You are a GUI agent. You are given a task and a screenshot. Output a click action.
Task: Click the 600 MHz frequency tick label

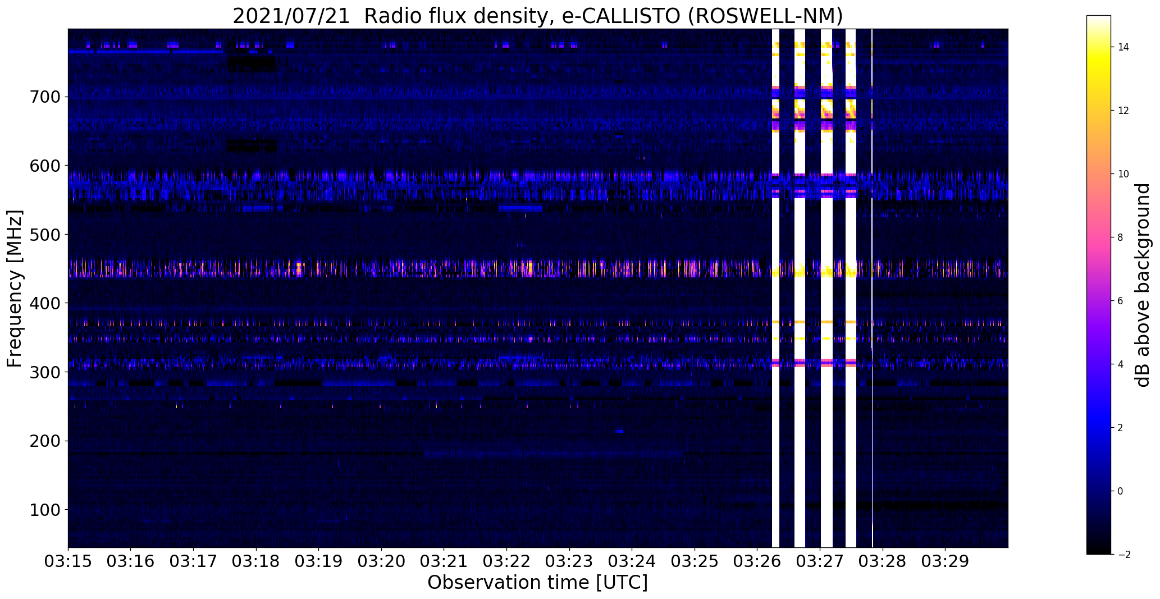pos(44,166)
